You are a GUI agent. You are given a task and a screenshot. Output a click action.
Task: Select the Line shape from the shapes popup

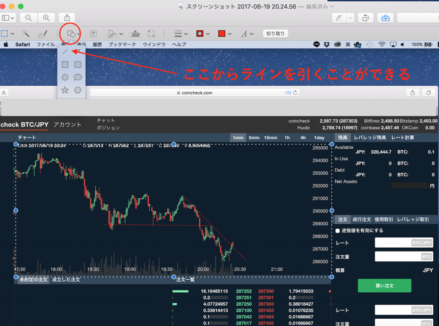65,52
